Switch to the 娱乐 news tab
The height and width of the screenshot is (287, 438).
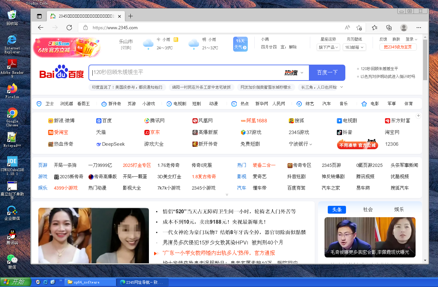[x=399, y=209]
